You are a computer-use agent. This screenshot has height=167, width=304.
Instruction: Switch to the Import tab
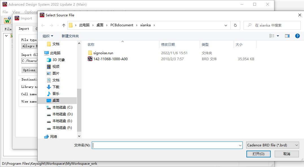point(24,29)
